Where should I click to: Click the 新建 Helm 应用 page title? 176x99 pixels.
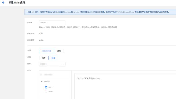tap(17, 2)
